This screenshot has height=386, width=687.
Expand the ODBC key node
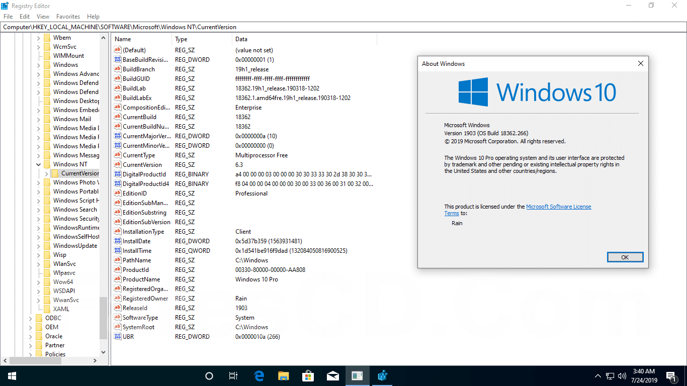tap(31, 318)
